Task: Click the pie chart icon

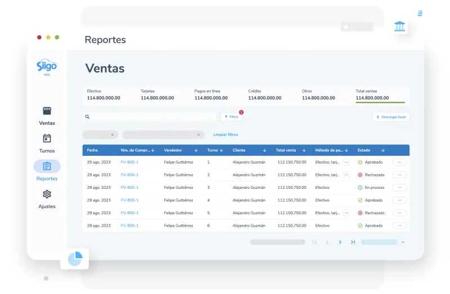Action: (75, 259)
